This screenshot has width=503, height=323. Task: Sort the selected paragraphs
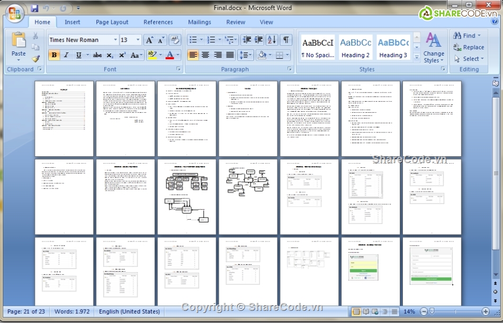tap(272, 40)
